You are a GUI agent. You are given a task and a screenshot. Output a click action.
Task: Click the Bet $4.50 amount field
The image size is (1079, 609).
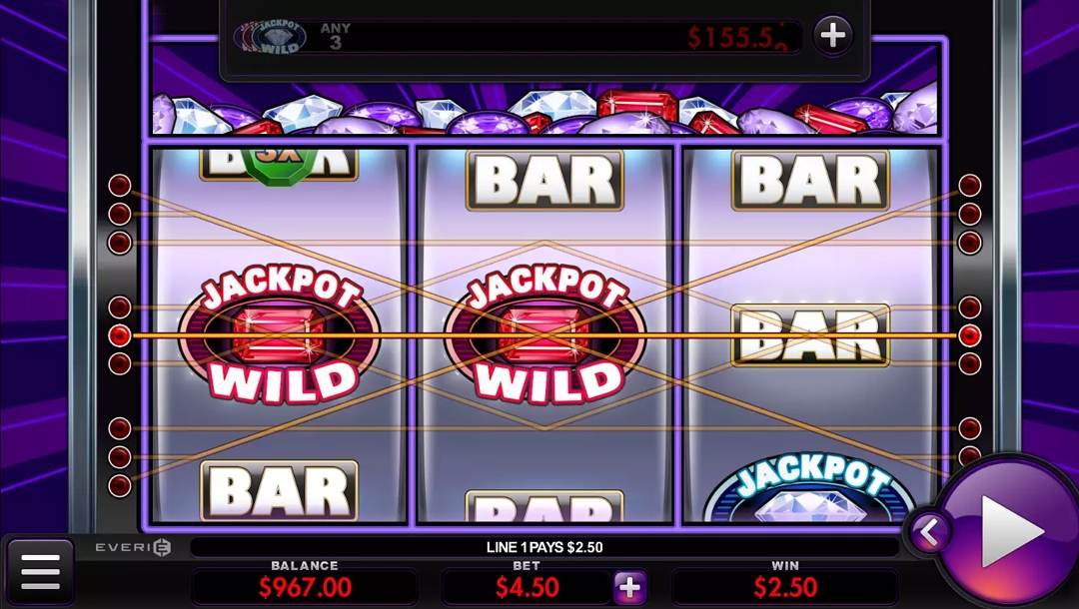527,587
